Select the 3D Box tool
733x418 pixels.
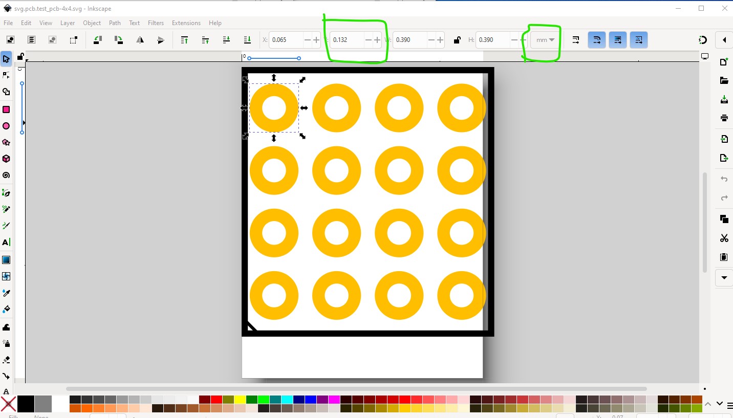[6, 159]
